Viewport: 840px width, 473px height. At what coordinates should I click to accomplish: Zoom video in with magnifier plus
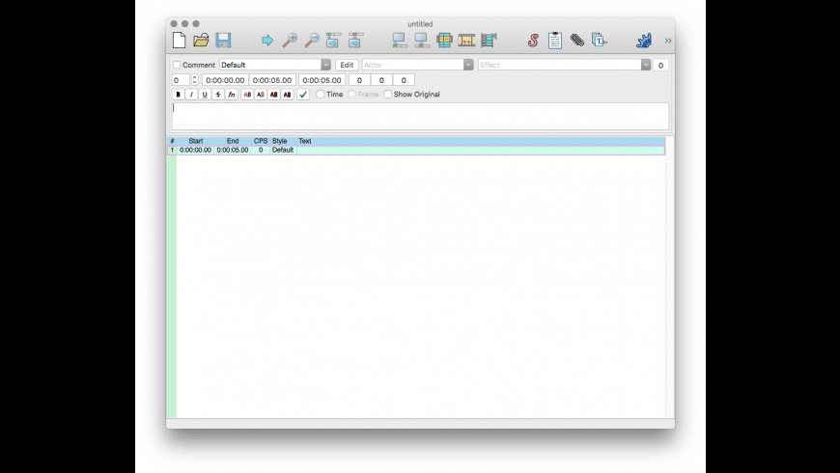click(290, 41)
